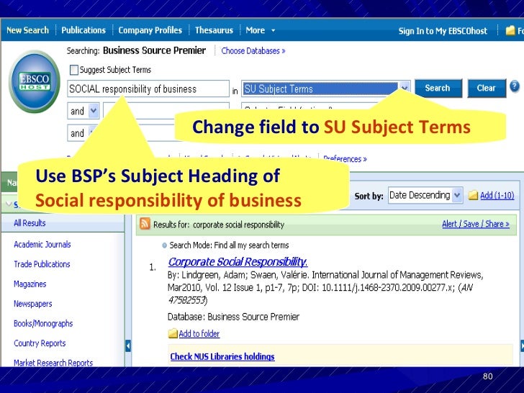
Task: Open the help question mark icon
Action: pos(515,86)
